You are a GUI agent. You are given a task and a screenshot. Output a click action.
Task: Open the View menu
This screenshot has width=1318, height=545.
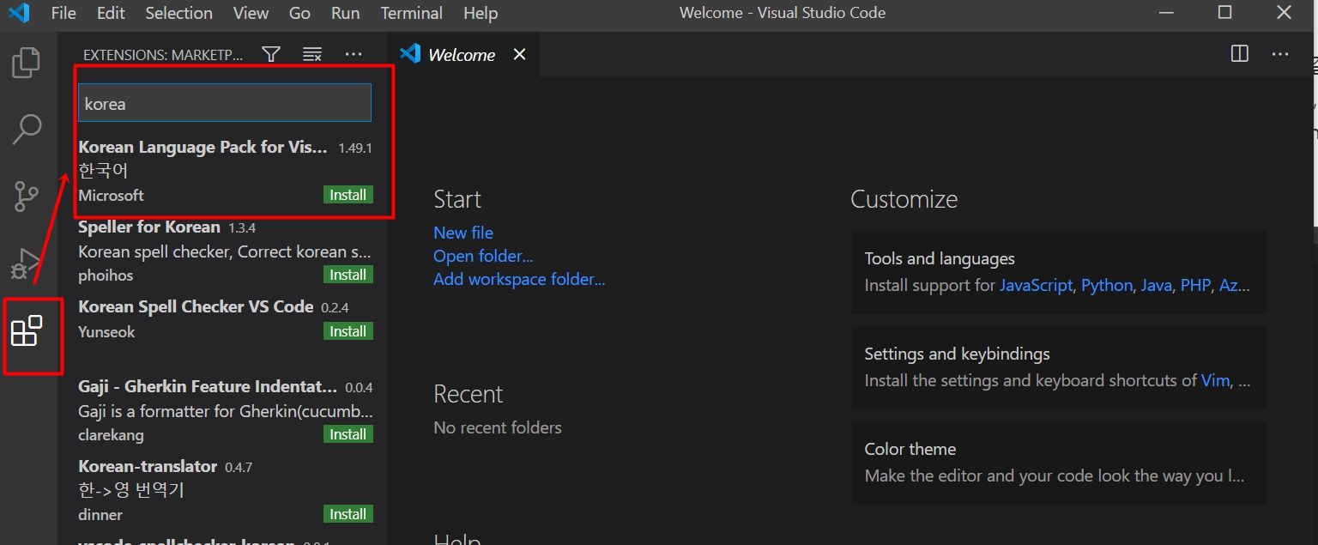(251, 13)
